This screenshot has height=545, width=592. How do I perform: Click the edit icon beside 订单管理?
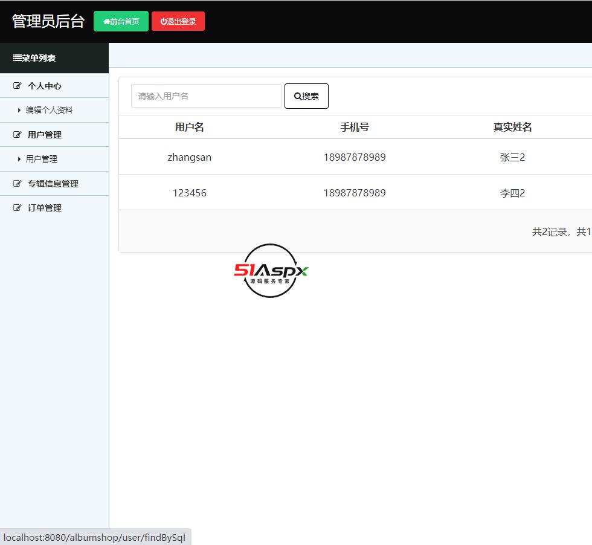point(18,208)
